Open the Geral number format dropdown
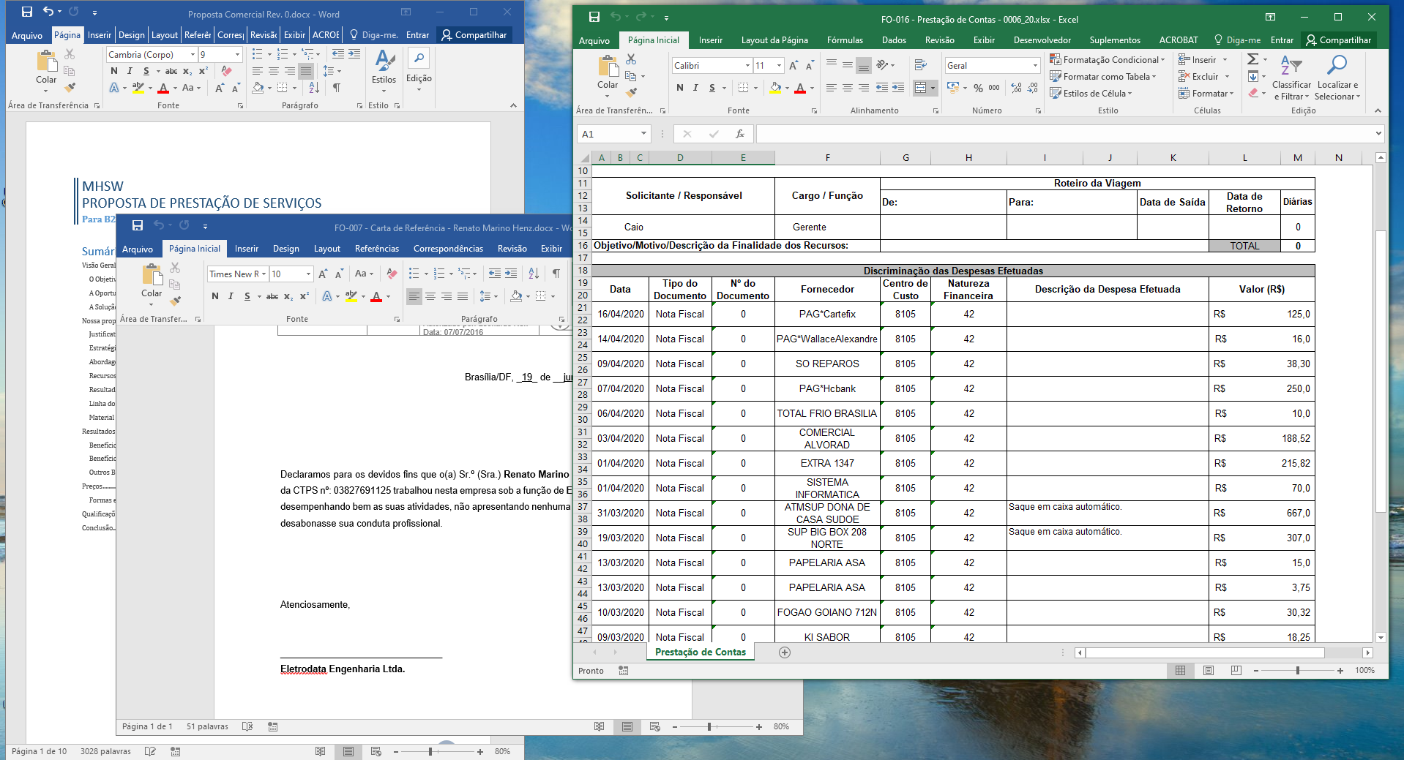Viewport: 1404px width, 760px height. coord(1035,66)
